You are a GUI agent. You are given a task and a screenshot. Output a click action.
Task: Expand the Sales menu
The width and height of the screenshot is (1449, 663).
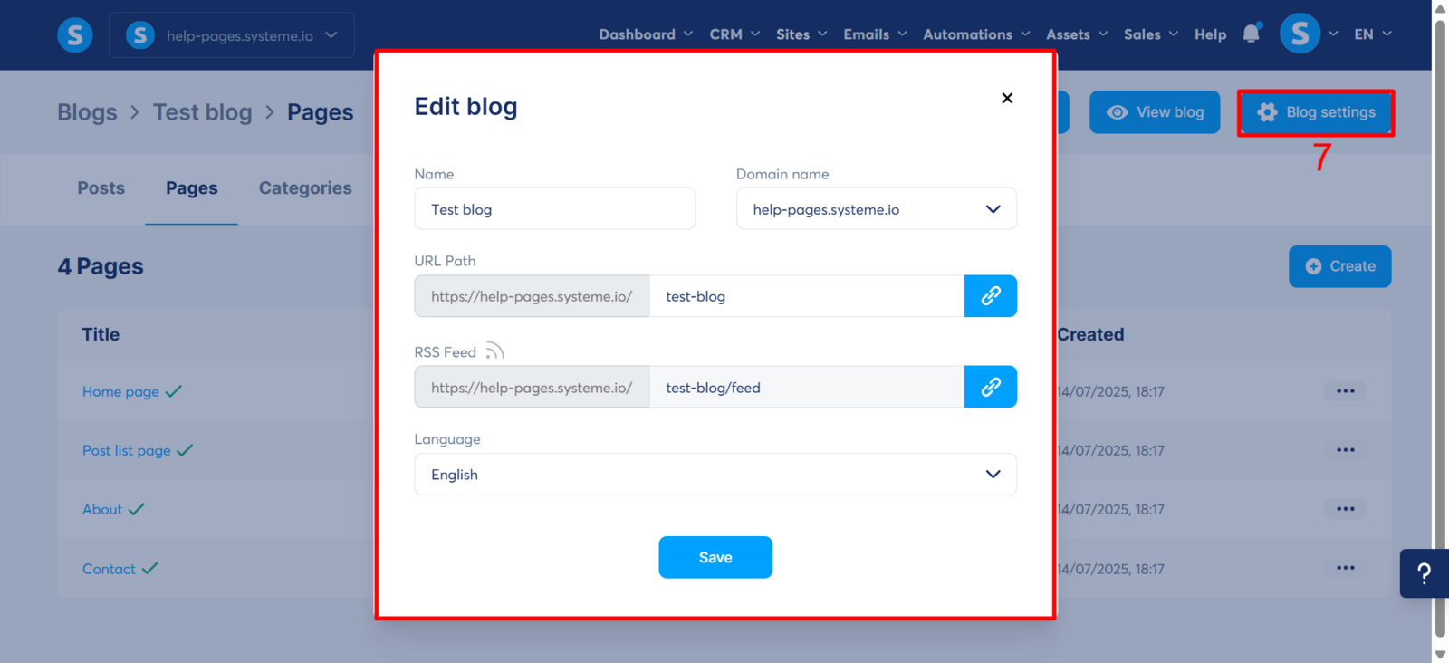pos(1151,34)
